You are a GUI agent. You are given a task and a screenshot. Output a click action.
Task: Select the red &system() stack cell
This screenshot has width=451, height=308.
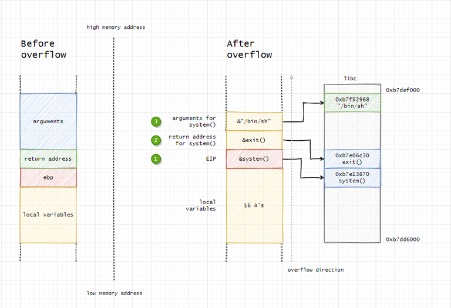[x=254, y=159]
